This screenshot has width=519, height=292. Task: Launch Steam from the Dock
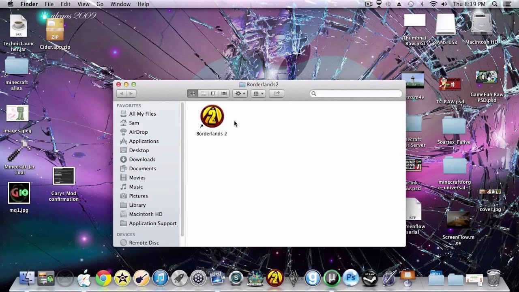[369, 278]
